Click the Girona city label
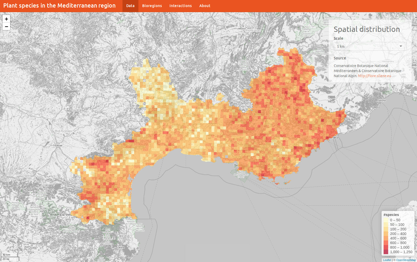The width and height of the screenshot is (417, 262). point(121,248)
